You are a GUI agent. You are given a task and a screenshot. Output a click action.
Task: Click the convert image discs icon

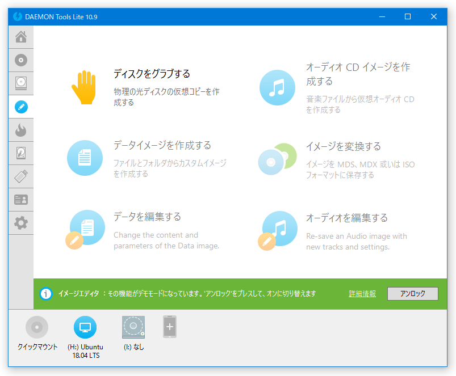[278, 159]
